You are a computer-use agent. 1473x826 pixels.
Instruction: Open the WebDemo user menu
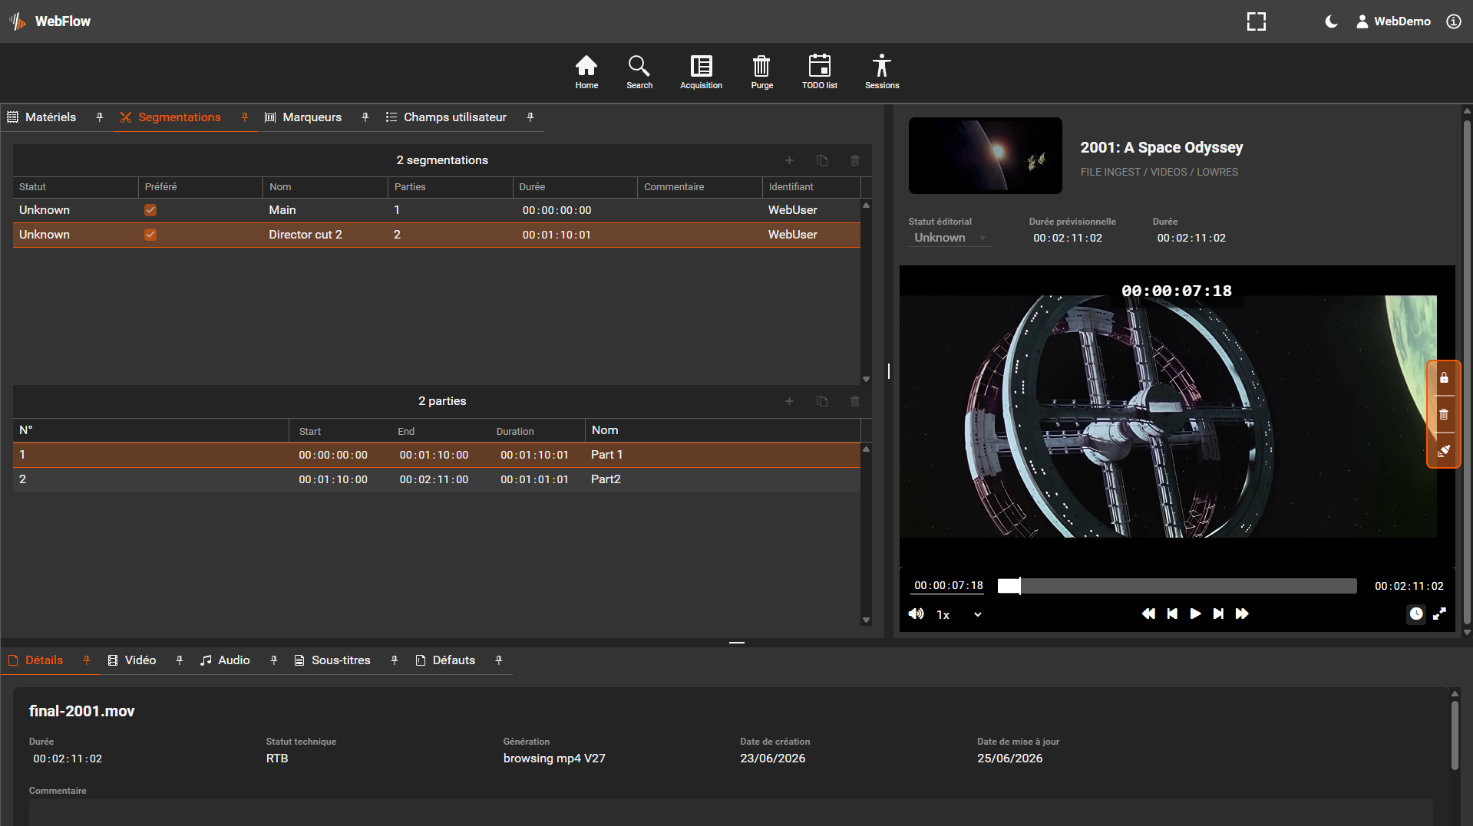pos(1393,21)
